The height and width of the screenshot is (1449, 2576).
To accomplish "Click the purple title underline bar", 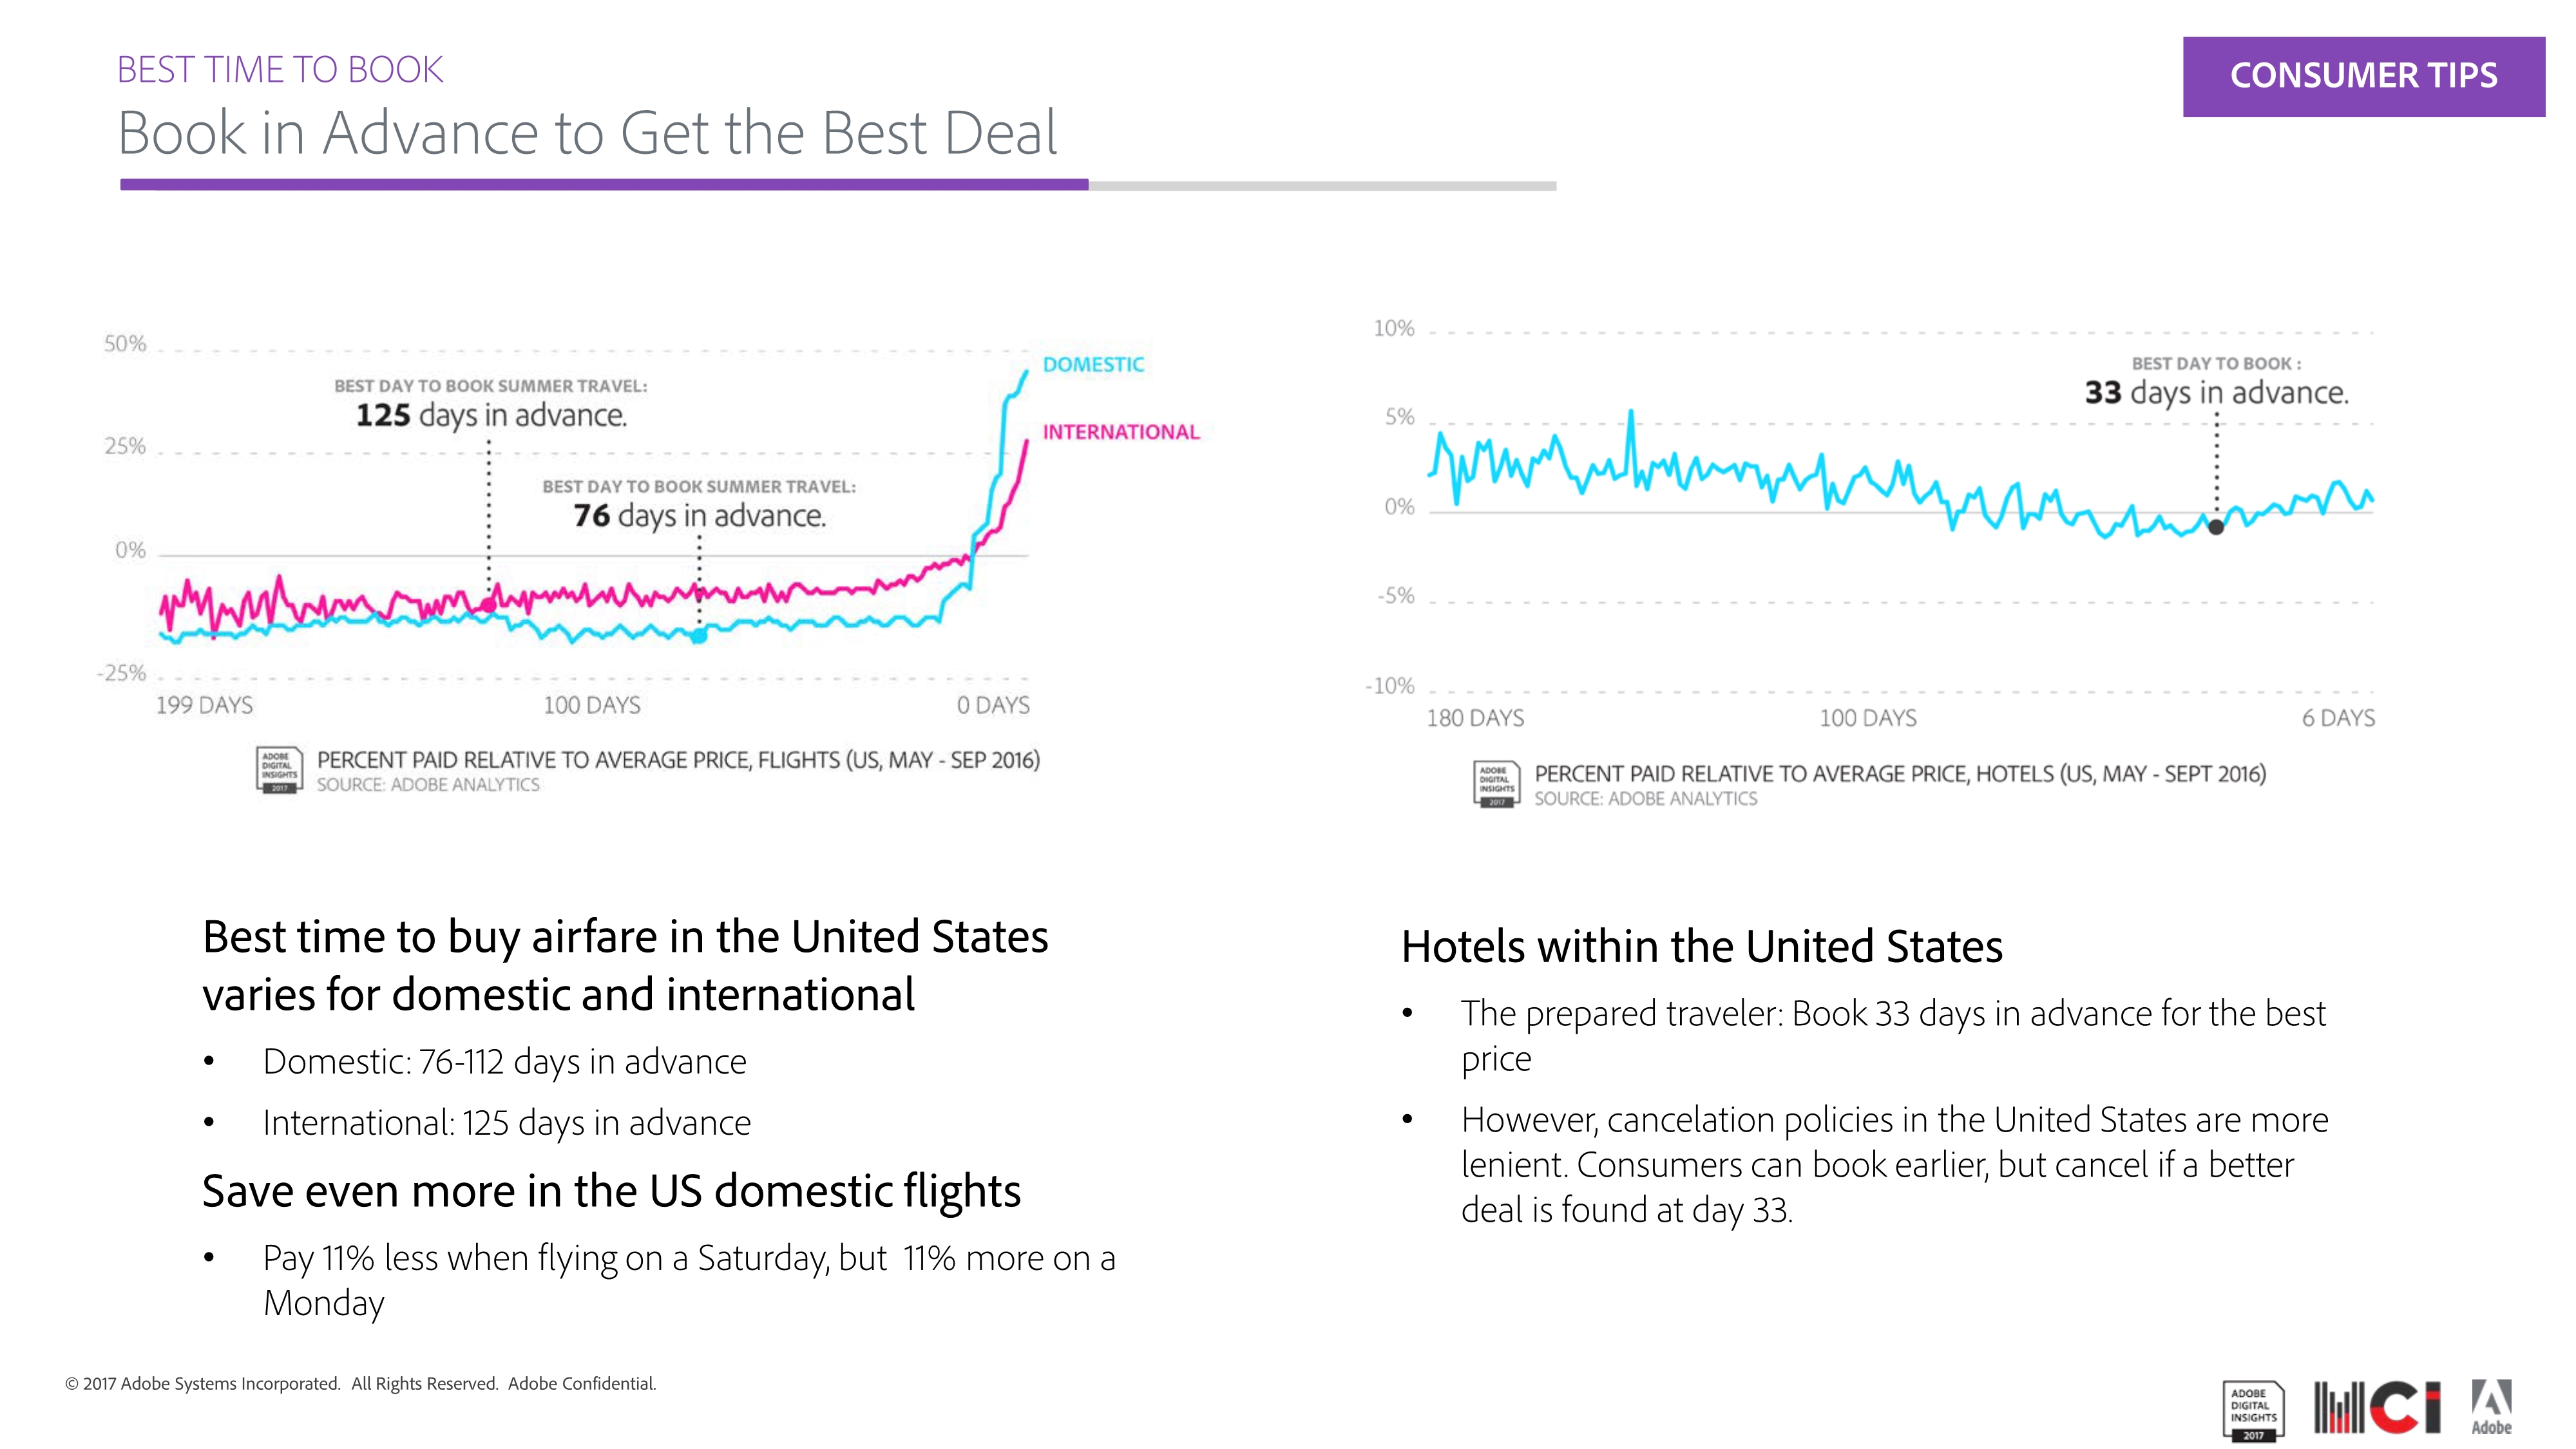I will tap(604, 185).
